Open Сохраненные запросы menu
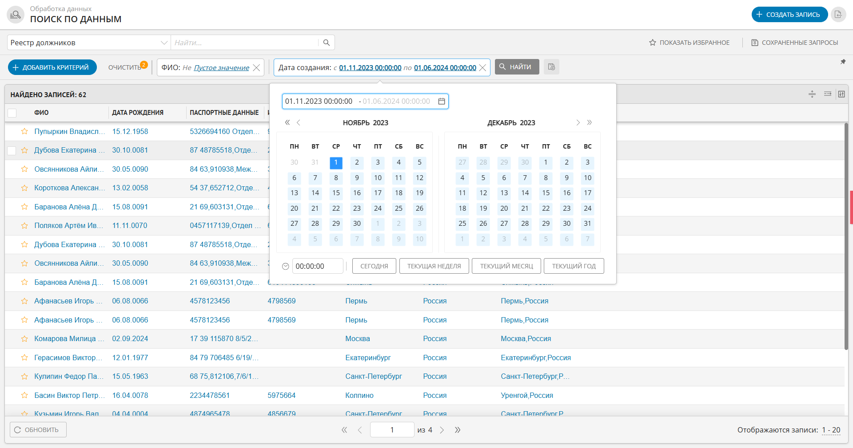 click(794, 43)
